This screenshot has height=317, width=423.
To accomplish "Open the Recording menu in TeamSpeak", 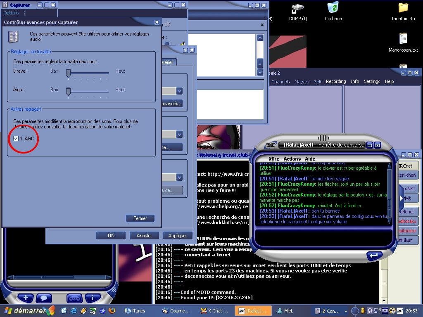I will pyautogui.click(x=336, y=81).
